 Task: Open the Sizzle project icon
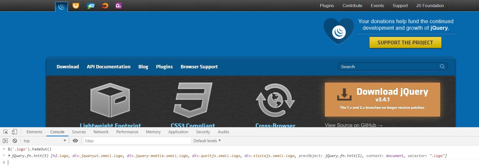coord(105,6)
